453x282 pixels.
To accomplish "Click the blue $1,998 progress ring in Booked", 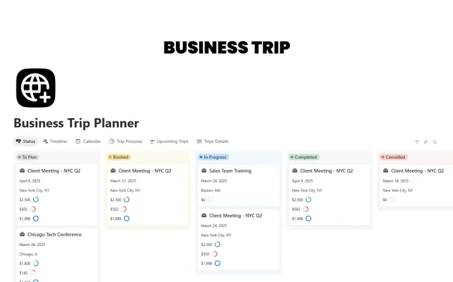I will coord(127,219).
